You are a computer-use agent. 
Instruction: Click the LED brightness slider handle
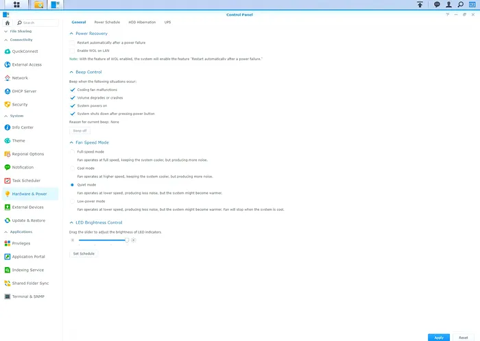pos(127,240)
